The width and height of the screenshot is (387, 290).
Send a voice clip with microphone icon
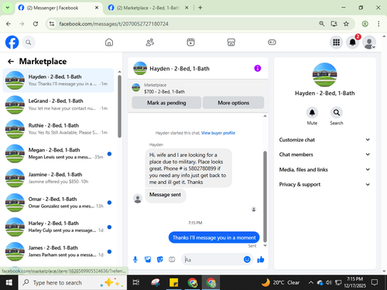(x=135, y=260)
